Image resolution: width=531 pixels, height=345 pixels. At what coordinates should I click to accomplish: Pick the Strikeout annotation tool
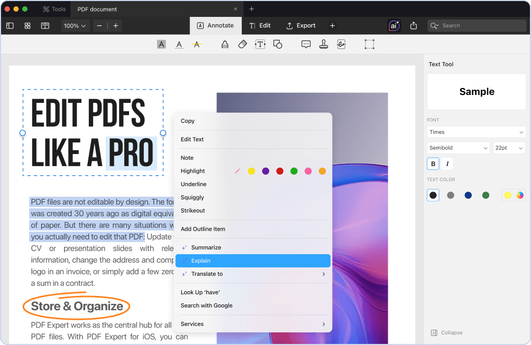coord(197,44)
